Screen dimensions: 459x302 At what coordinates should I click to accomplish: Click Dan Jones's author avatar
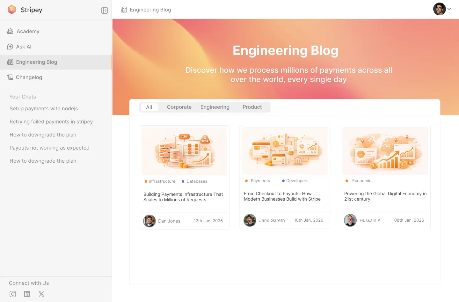click(149, 221)
